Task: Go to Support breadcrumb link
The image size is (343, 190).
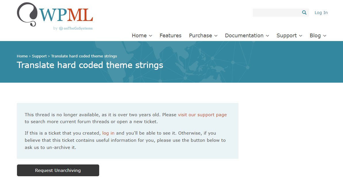Action: [x=39, y=56]
